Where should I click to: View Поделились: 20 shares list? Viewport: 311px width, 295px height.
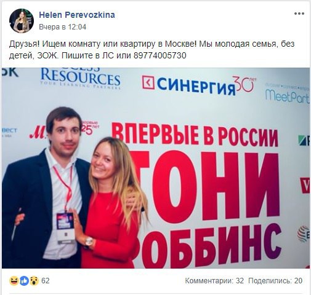275,281
